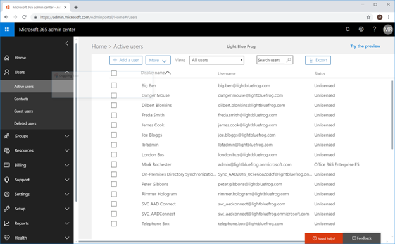The image size is (395, 244).
Task: Toggle the select-all checkbox in header
Action: [x=114, y=73]
